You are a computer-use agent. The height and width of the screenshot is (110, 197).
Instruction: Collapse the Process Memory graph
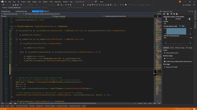tap(163, 26)
